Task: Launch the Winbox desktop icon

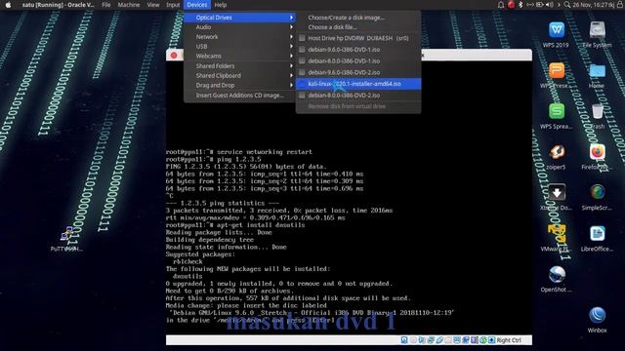Action: [597, 315]
